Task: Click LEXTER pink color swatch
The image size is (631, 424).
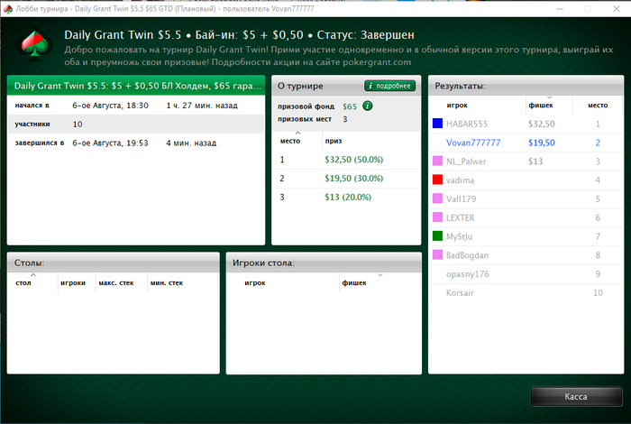Action: pyautogui.click(x=437, y=217)
